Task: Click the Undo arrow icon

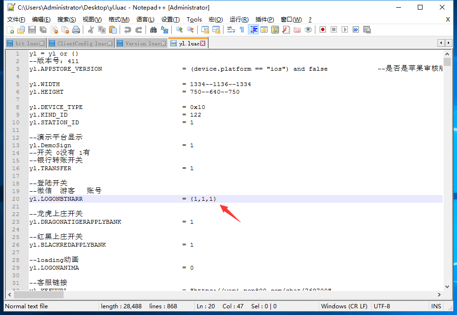Action: [127, 30]
